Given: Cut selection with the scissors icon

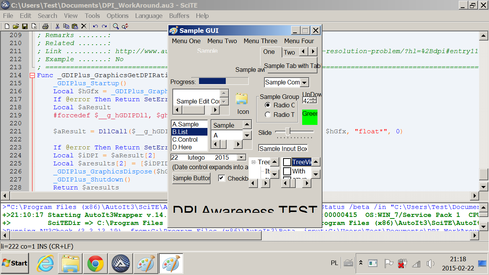Looking at the screenshot, I should point(57,26).
